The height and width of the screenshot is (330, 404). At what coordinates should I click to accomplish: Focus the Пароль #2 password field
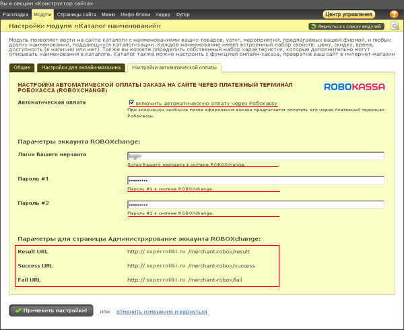[256, 205]
